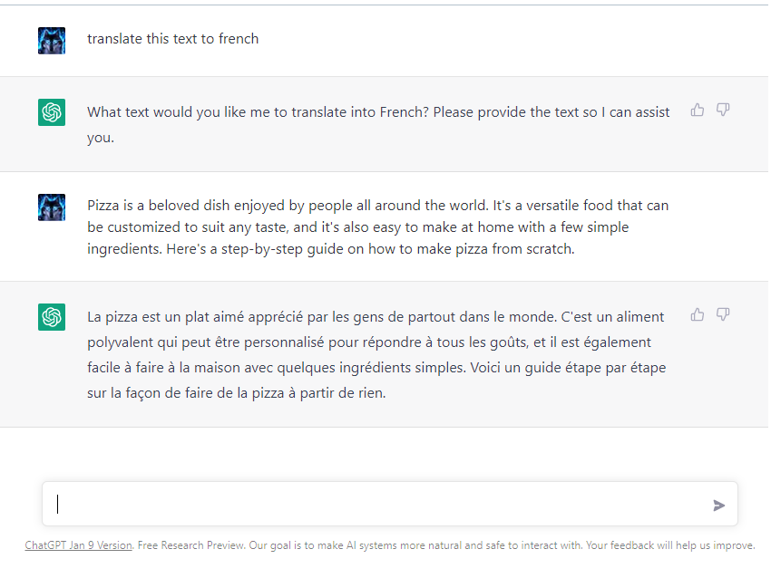Give a thumbs down to the French translation
The height and width of the screenshot is (578, 771).
click(x=723, y=313)
